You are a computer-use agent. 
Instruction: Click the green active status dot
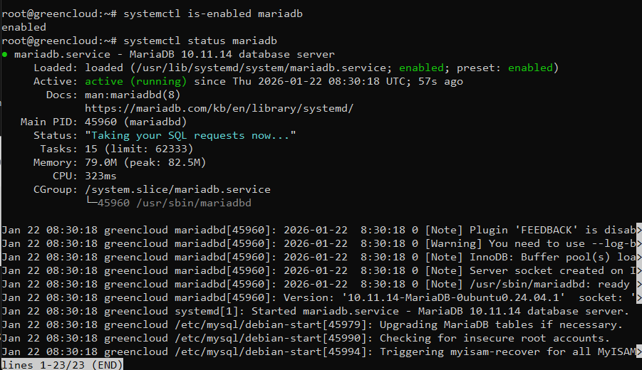click(4, 54)
